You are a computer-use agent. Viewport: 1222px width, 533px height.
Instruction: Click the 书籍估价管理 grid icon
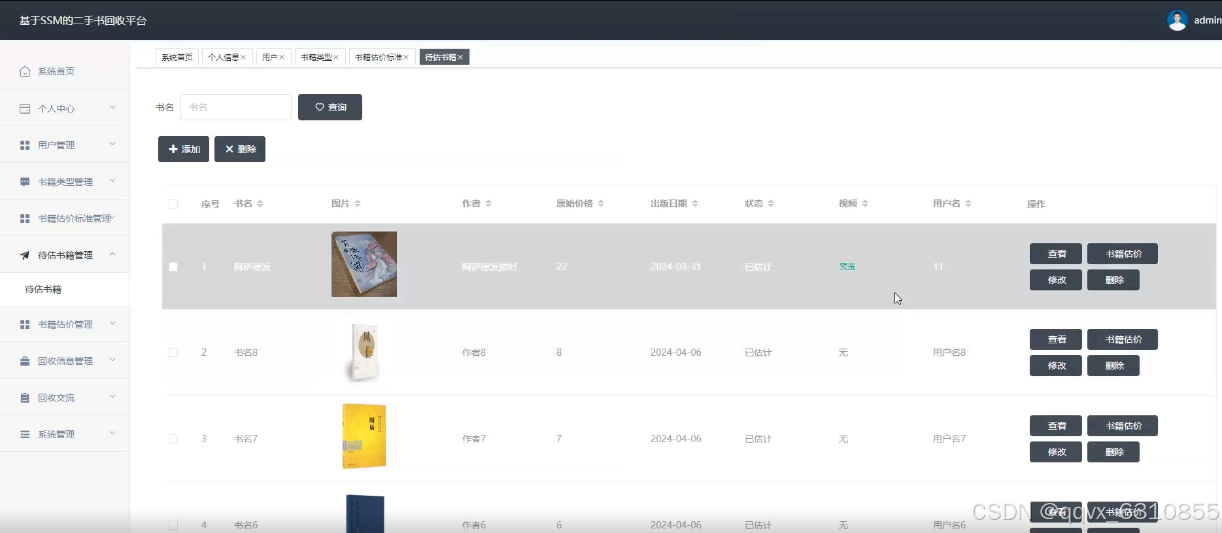25,324
